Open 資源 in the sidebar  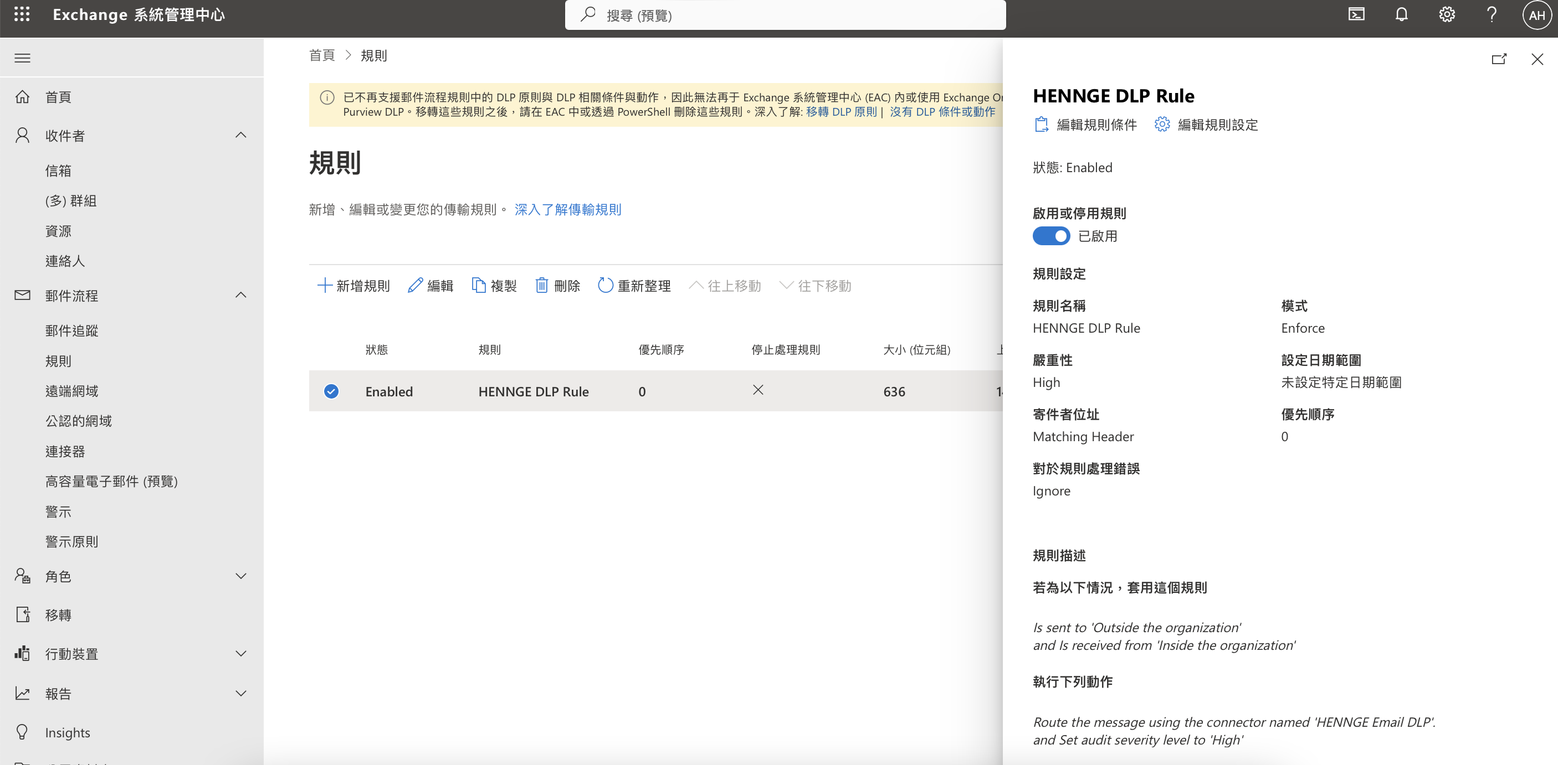click(58, 231)
